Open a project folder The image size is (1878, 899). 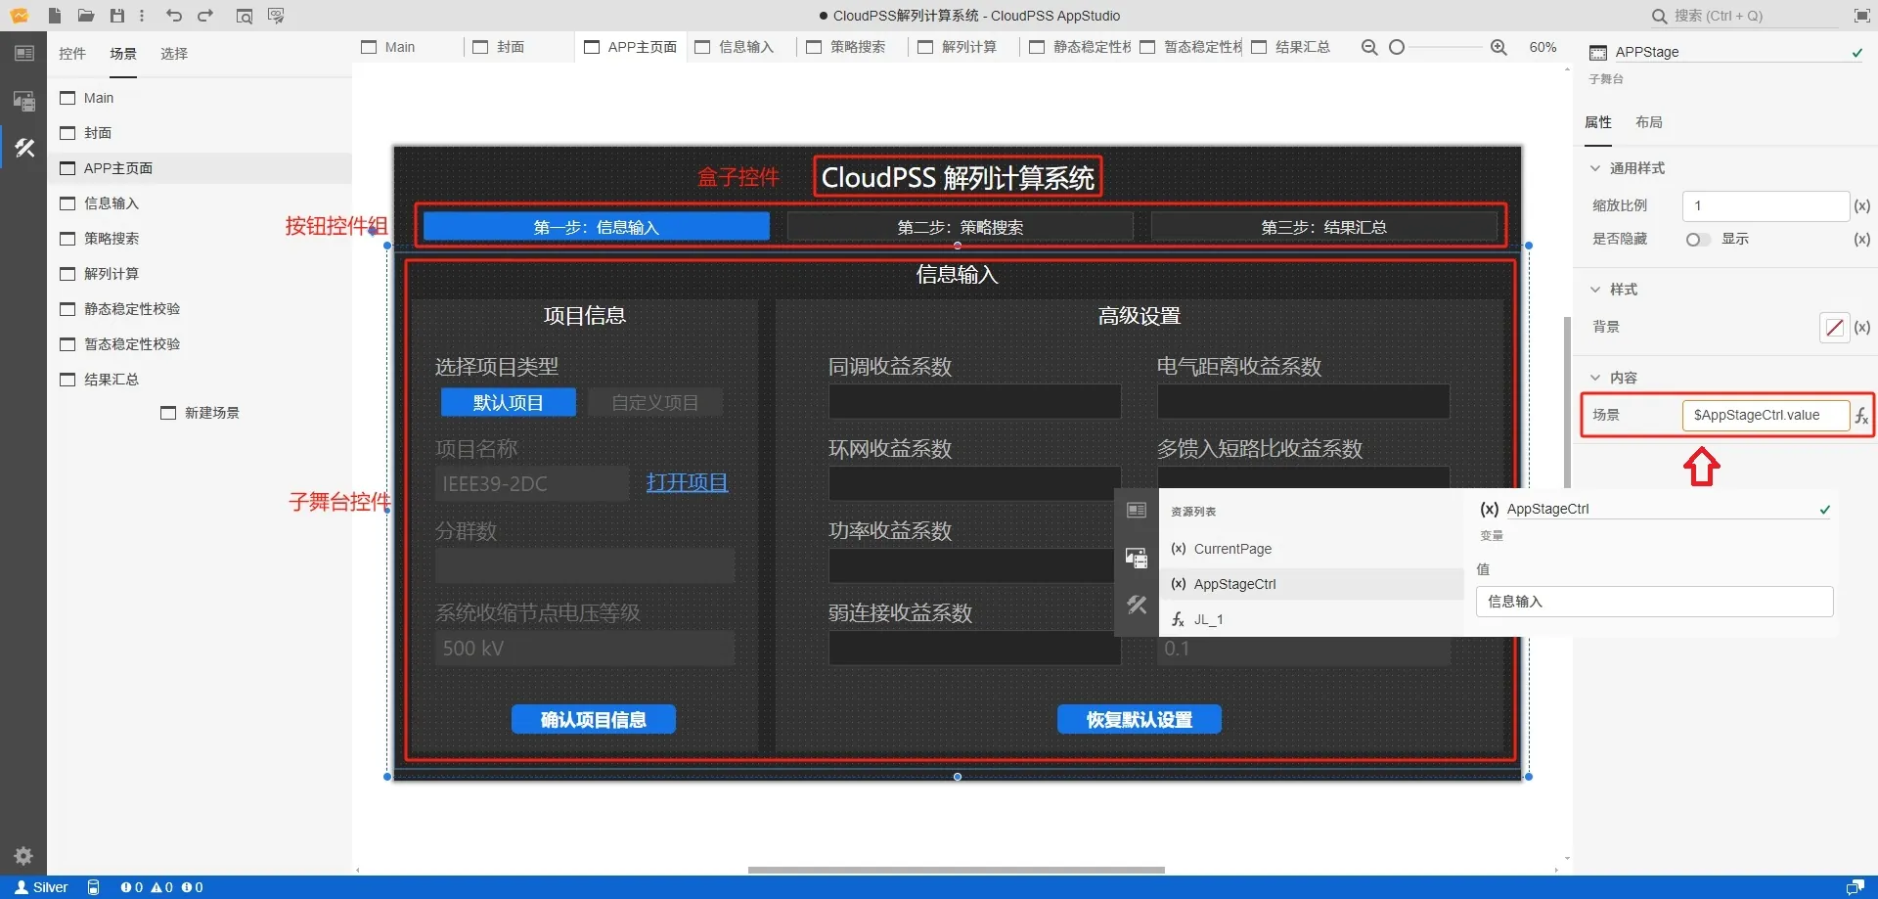coord(86,16)
